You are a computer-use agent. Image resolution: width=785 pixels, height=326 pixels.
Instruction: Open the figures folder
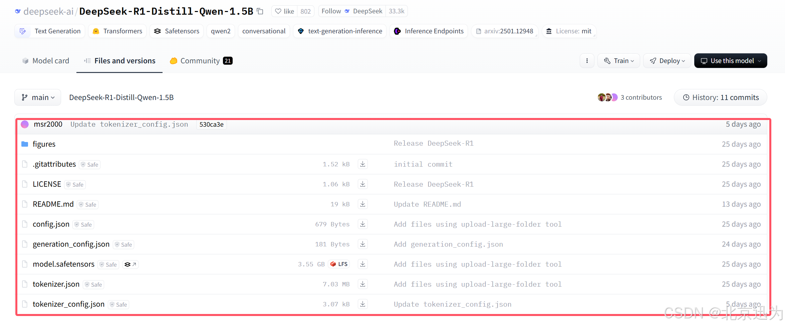[44, 144]
